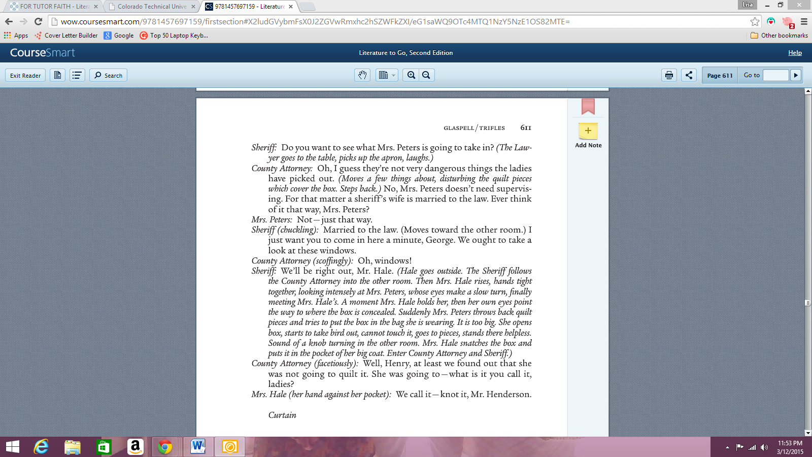Open the Cover Letter Builder bookmark

[x=66, y=36]
